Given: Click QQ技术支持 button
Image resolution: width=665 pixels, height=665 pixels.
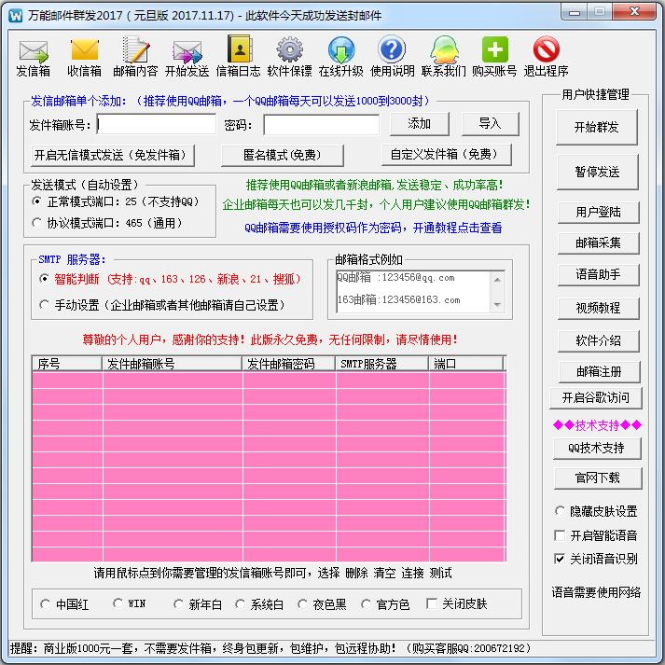Looking at the screenshot, I should tap(597, 449).
